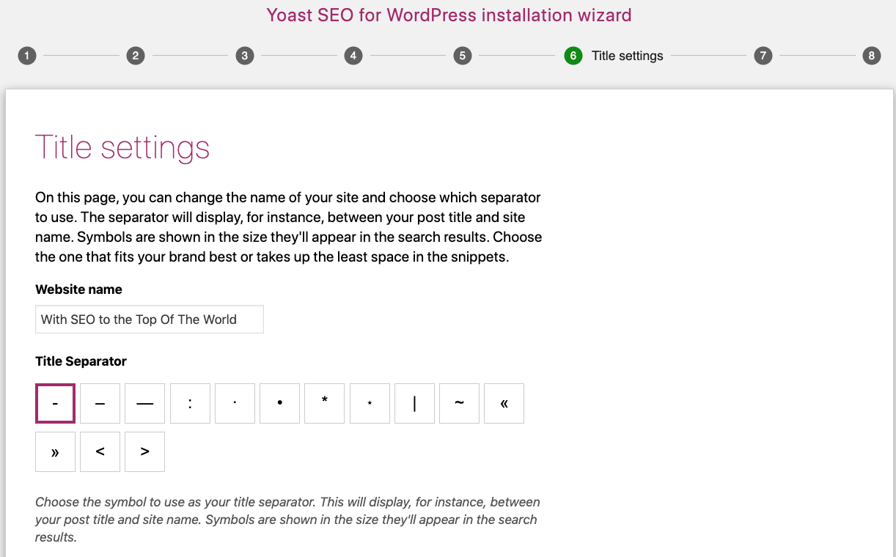Return to step 5 indicator

[x=463, y=56]
